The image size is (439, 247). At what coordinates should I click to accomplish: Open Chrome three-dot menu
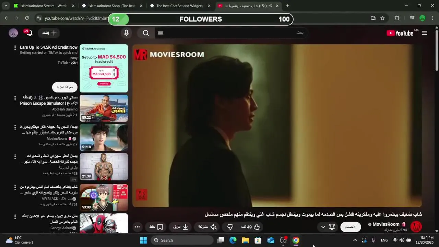pyautogui.click(x=432, y=18)
